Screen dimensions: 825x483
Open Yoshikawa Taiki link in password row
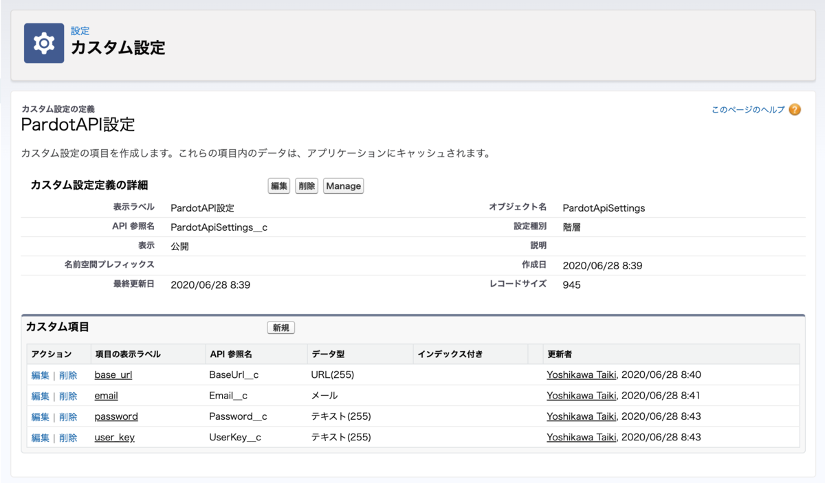[x=582, y=416]
